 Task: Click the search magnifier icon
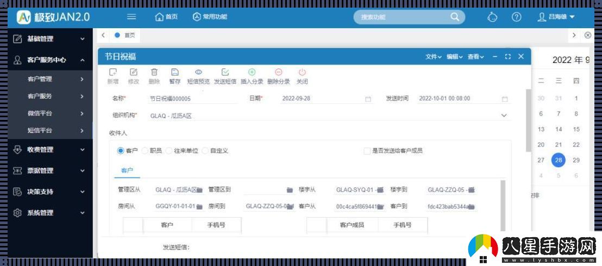point(455,16)
